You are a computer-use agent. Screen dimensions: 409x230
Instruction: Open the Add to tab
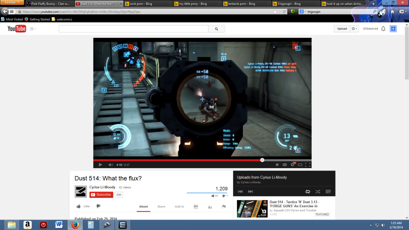point(179,206)
